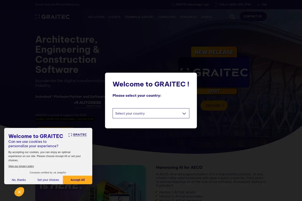Open the USA region selector
The height and width of the screenshot is (201, 302).
click(262, 4)
